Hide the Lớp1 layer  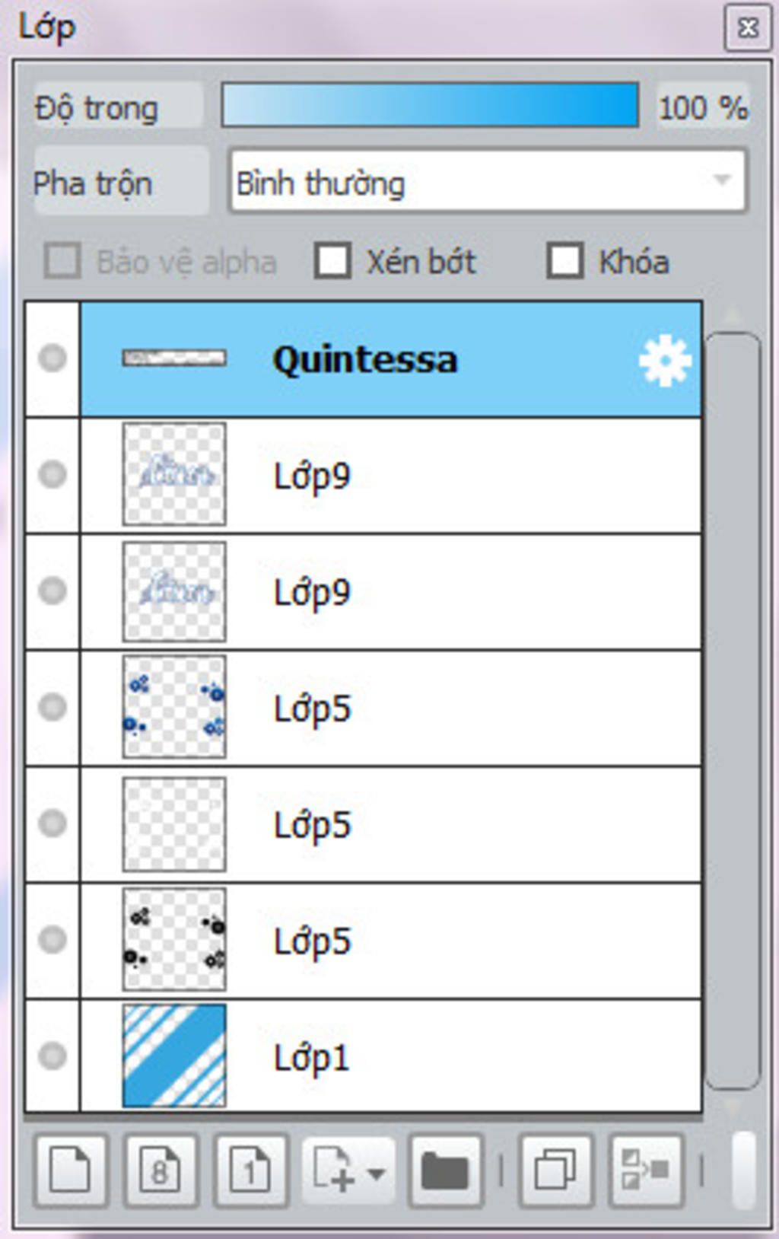52,1056
